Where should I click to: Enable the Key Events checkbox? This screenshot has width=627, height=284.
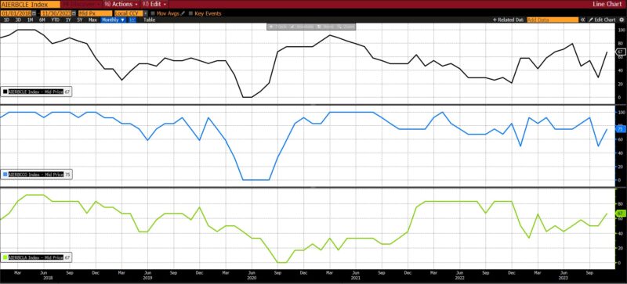pos(190,13)
